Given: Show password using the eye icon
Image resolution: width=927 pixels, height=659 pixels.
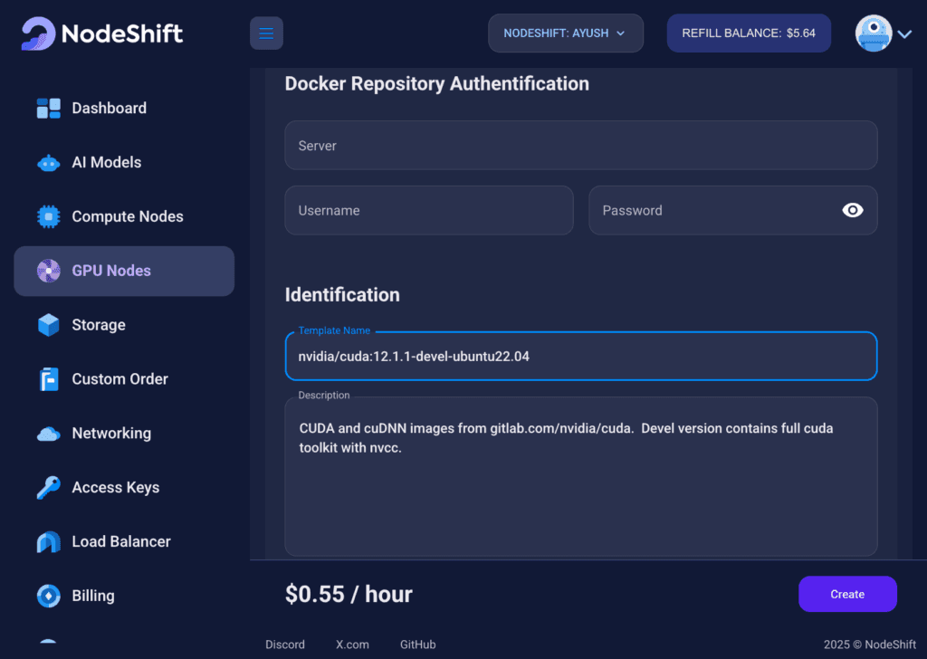Looking at the screenshot, I should point(853,210).
